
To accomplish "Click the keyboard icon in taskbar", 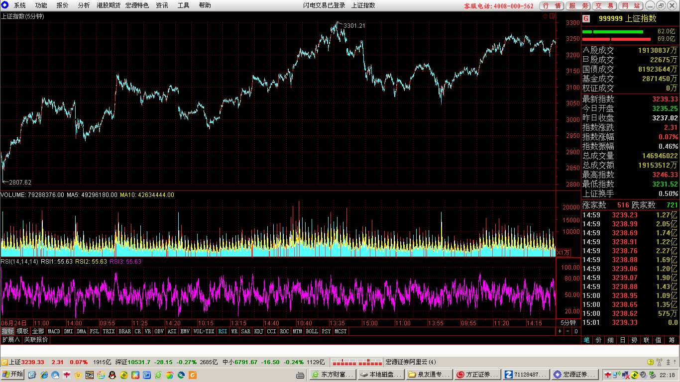I will 300,375.
